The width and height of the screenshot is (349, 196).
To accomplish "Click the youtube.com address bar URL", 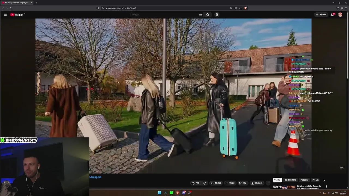I will coord(121,8).
